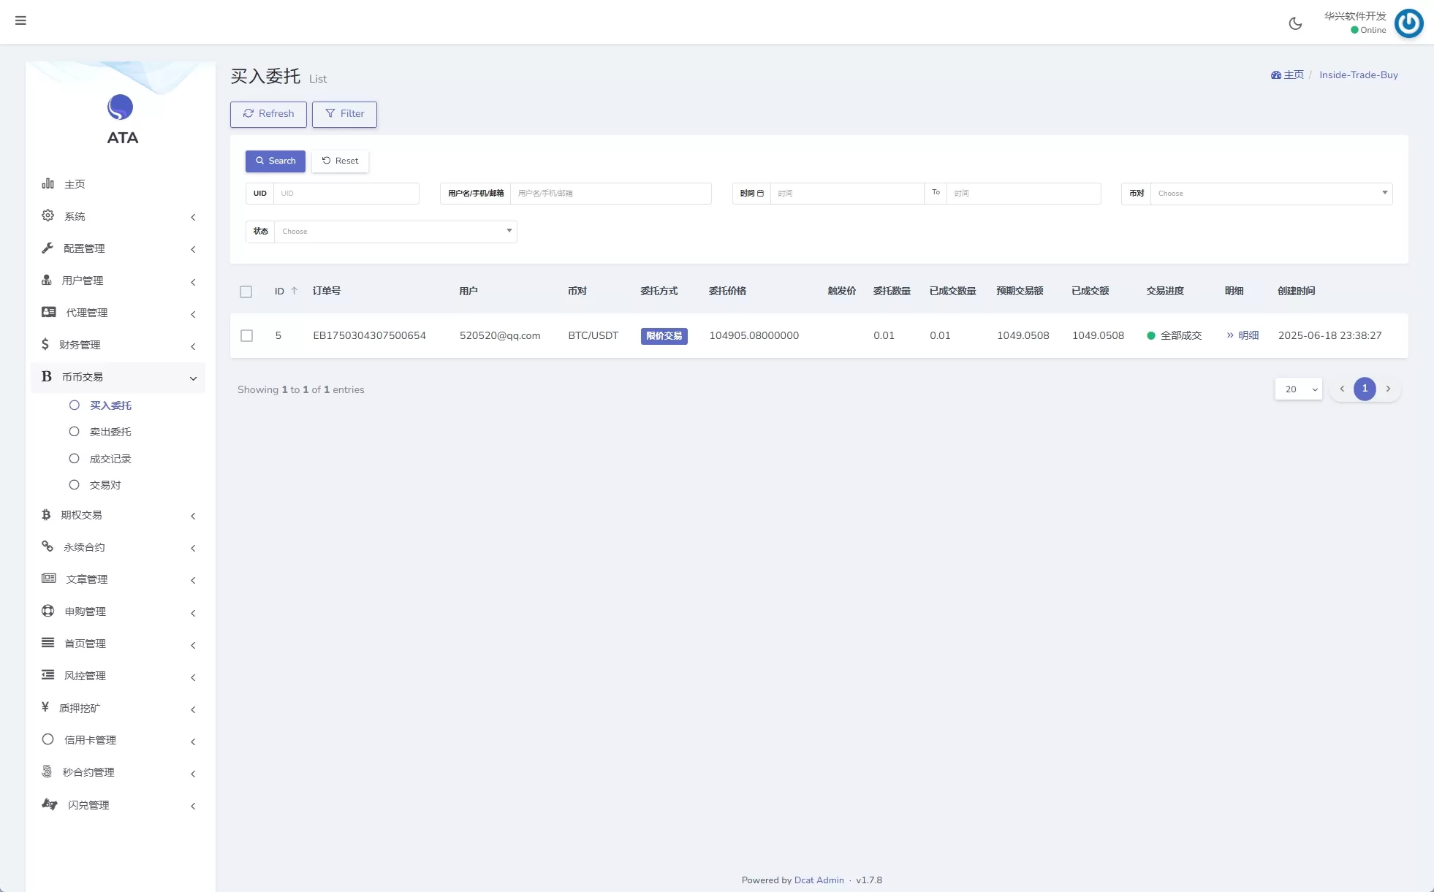Click the 系统 gear icon

coord(48,216)
